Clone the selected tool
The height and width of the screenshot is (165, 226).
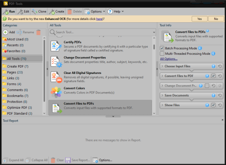[x=39, y=11]
